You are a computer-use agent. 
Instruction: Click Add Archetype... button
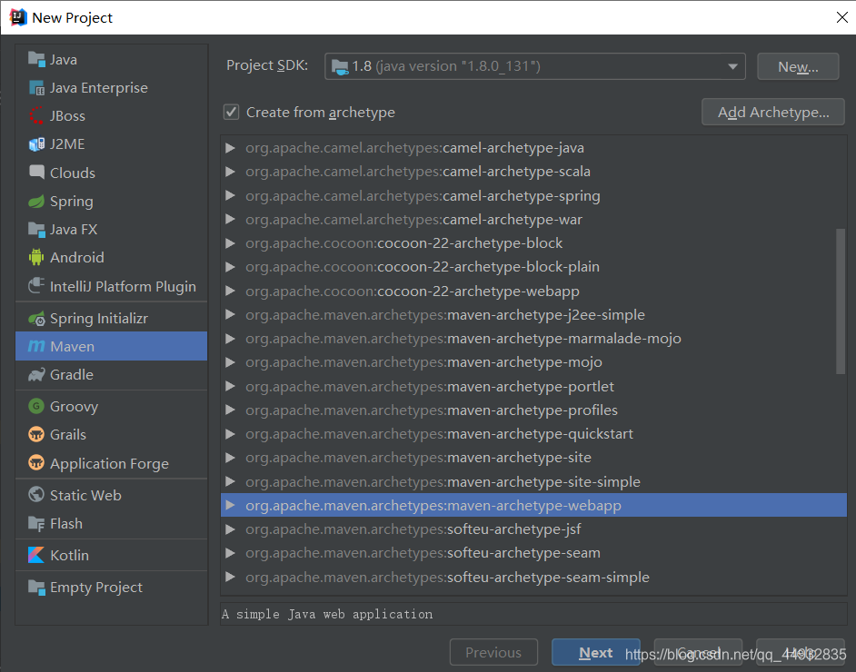pos(773,113)
